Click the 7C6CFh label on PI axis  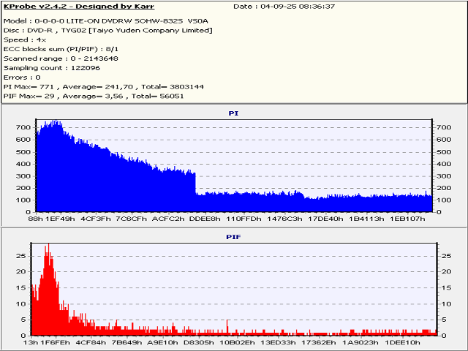point(132,219)
